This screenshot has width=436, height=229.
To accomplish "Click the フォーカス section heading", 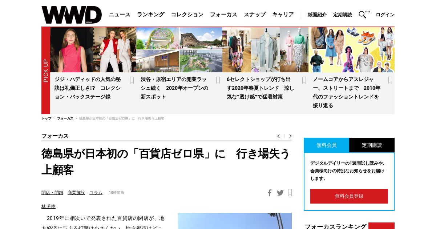I will [55, 136].
